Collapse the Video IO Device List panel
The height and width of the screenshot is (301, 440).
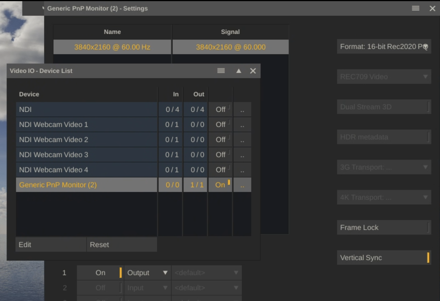pyautogui.click(x=239, y=71)
